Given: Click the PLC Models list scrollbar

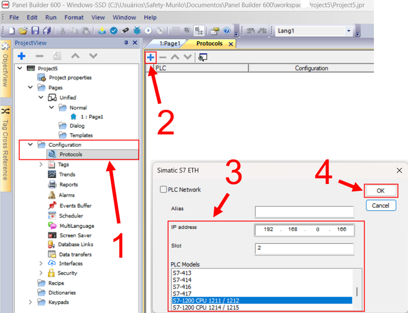Looking at the screenshot, I should coord(358,291).
